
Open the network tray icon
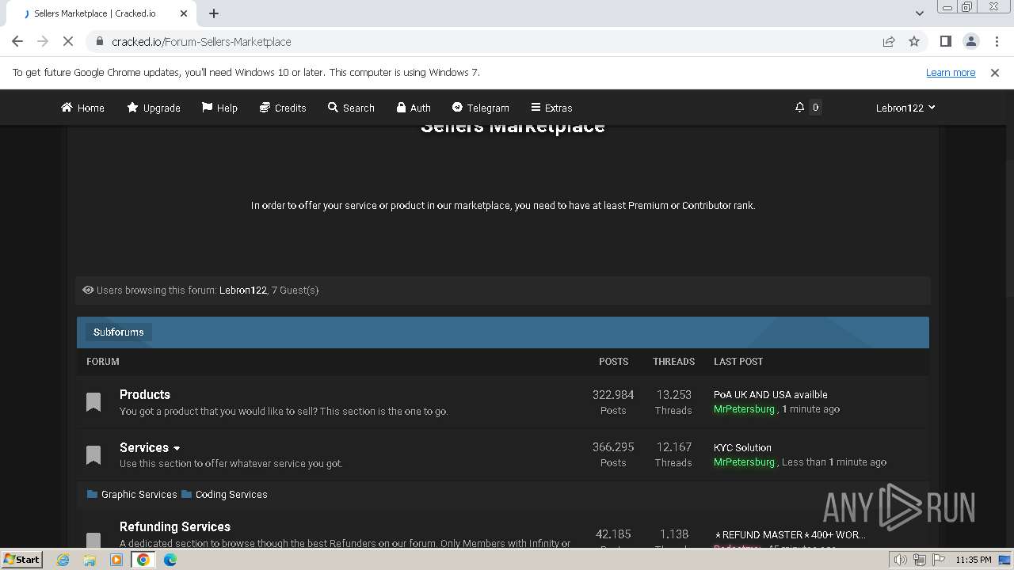[x=919, y=560]
